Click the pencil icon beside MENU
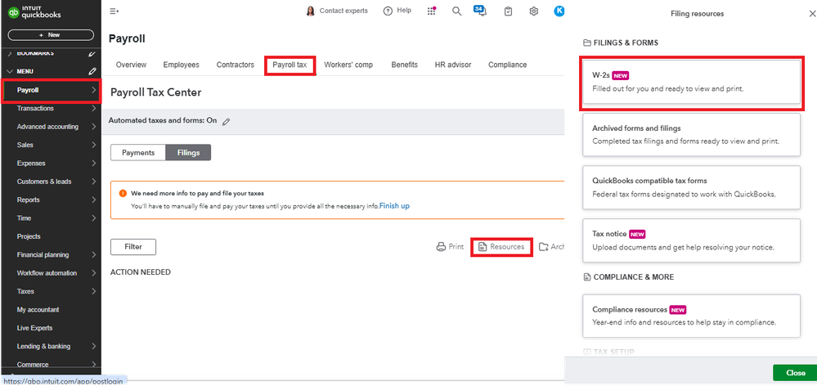The height and width of the screenshot is (386, 817). pos(92,71)
